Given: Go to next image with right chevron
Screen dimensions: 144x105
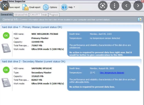Looking at the screenshot, I should click(138, 6).
